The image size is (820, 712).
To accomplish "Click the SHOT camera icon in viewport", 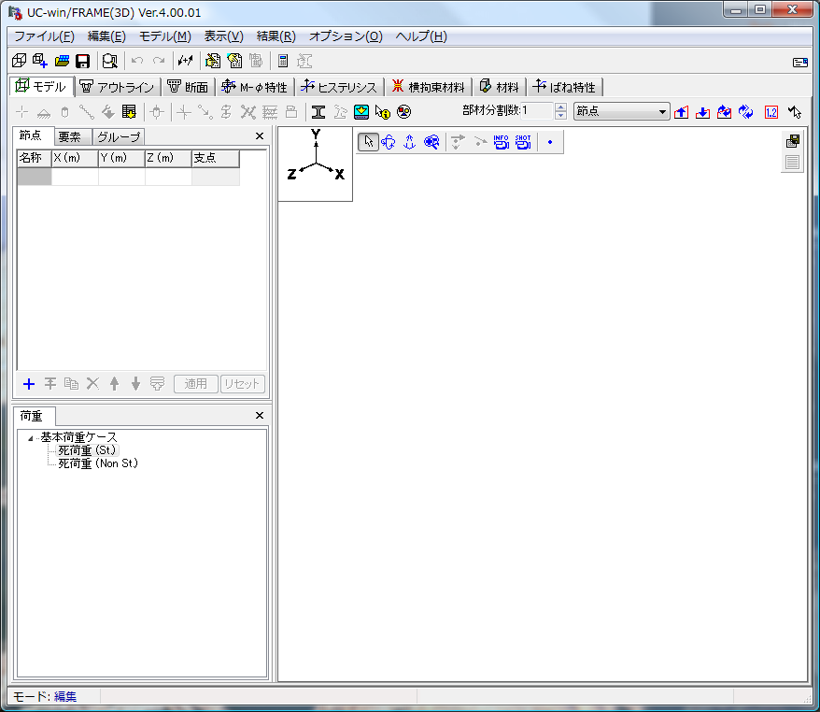I will pos(523,142).
